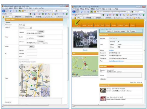Go back in the left Add object window

pos(4,11)
